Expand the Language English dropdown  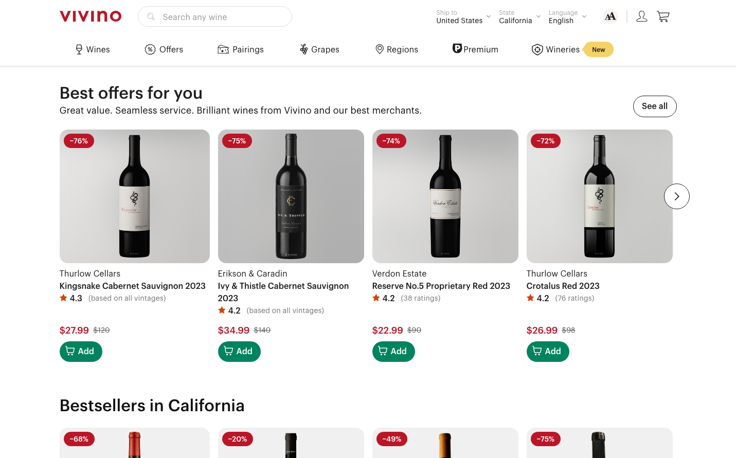(567, 17)
